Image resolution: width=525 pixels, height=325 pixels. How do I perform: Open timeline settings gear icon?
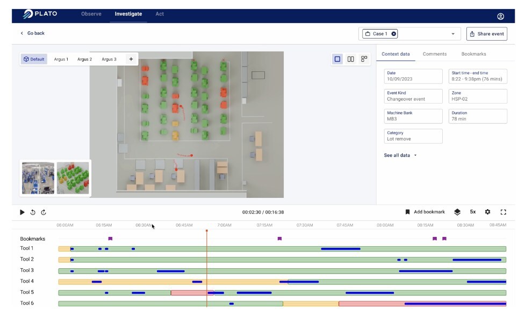(x=487, y=212)
